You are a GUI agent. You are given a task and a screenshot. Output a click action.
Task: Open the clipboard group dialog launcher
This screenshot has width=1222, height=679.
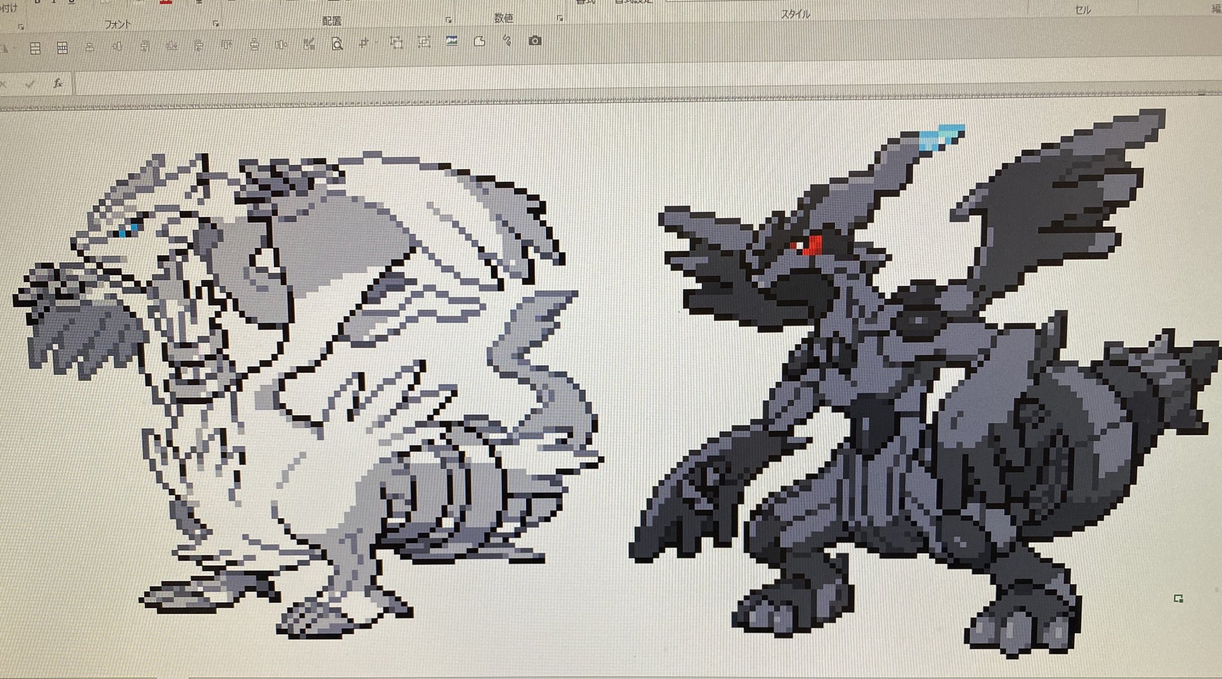click(x=21, y=27)
